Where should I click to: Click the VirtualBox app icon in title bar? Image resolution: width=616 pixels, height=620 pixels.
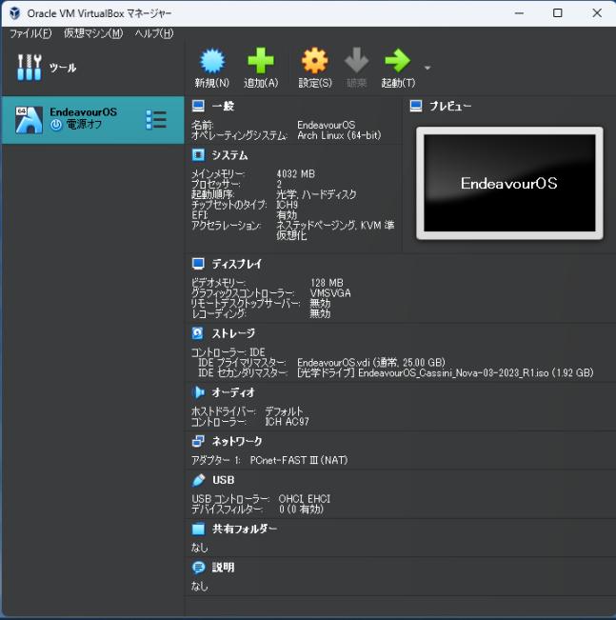15,13
